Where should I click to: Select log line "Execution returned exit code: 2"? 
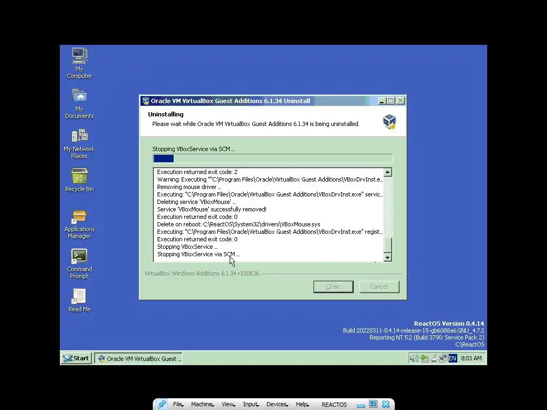pyautogui.click(x=197, y=172)
